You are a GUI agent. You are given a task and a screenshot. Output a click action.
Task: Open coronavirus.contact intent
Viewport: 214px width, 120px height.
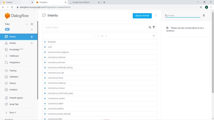point(100,98)
